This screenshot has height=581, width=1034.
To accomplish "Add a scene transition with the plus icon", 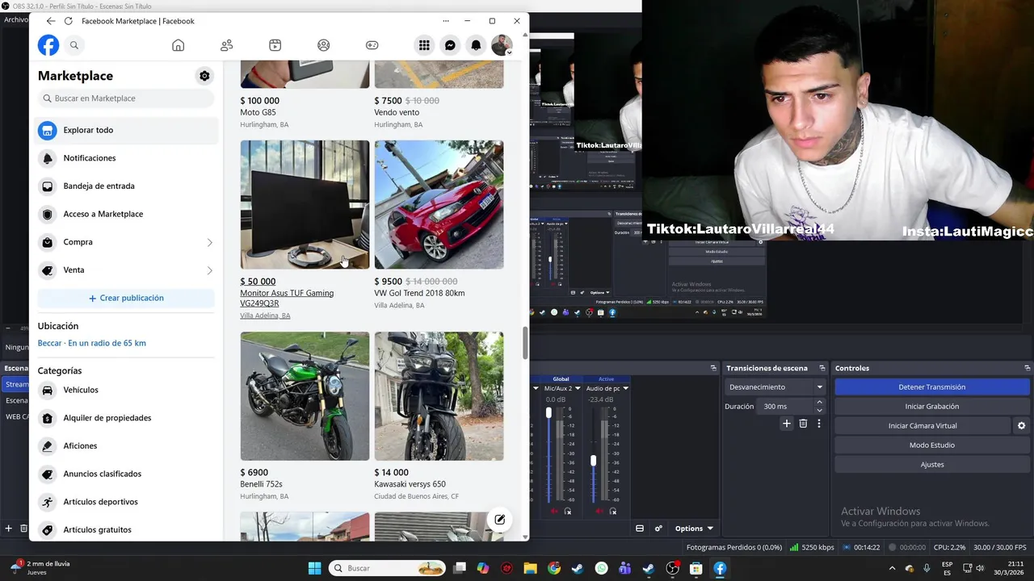I will [x=787, y=424].
